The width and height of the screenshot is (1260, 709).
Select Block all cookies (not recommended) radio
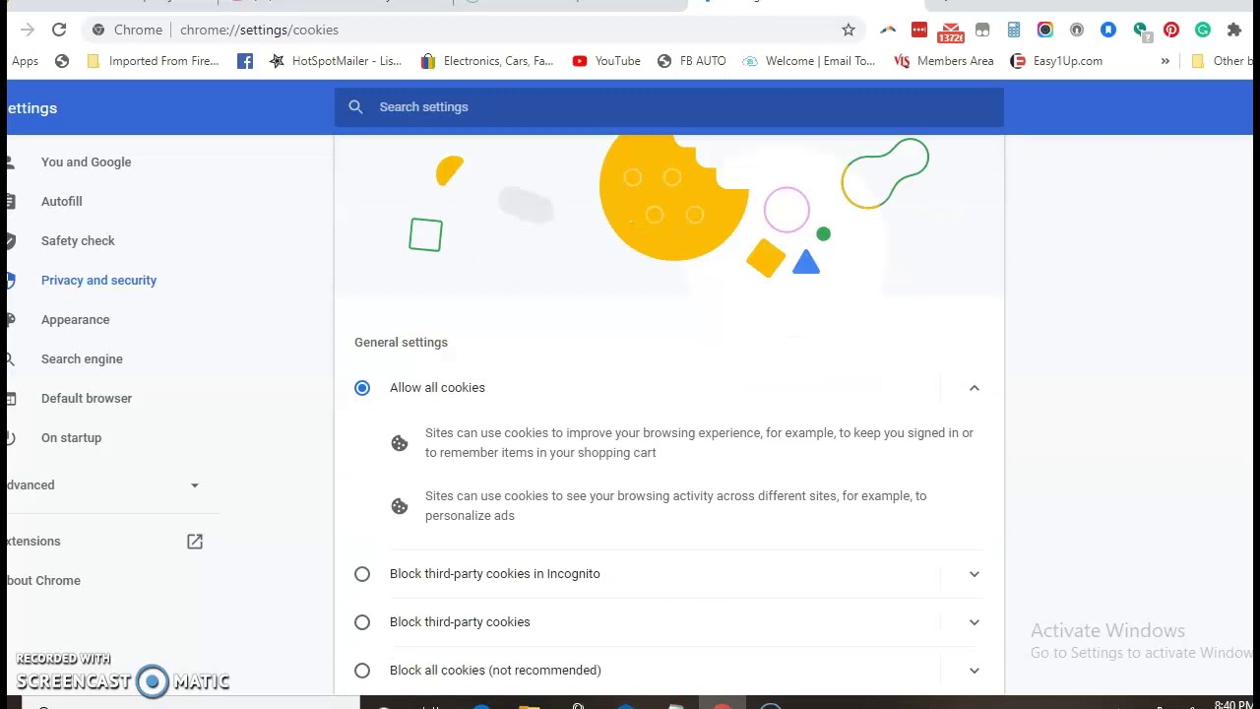tap(362, 670)
